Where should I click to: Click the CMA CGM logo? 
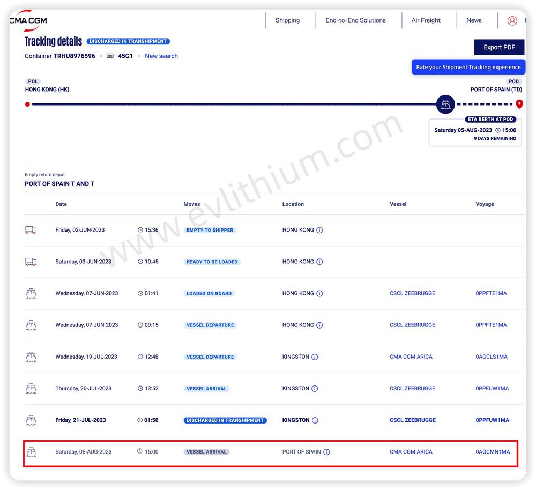(x=28, y=20)
